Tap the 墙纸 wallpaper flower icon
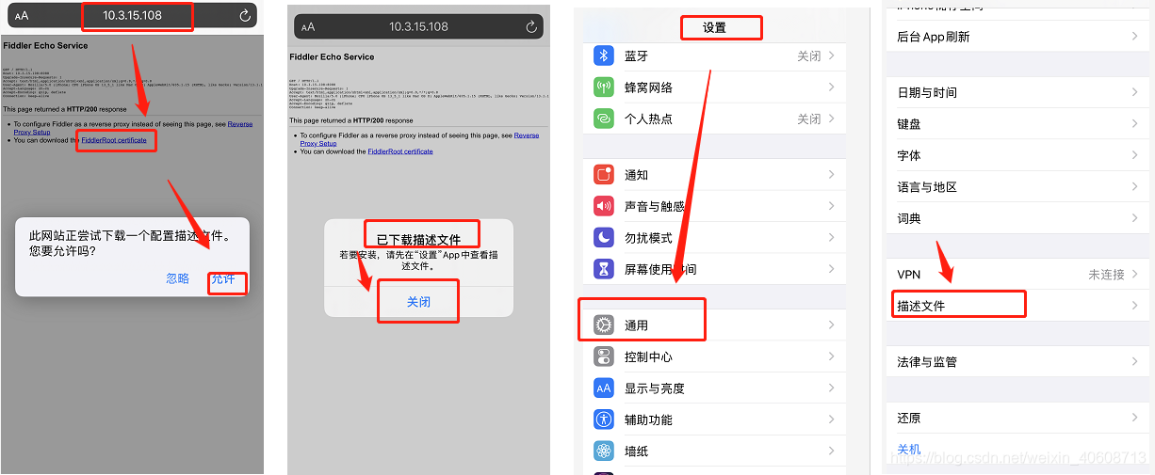Image resolution: width=1155 pixels, height=475 pixels. point(604,451)
